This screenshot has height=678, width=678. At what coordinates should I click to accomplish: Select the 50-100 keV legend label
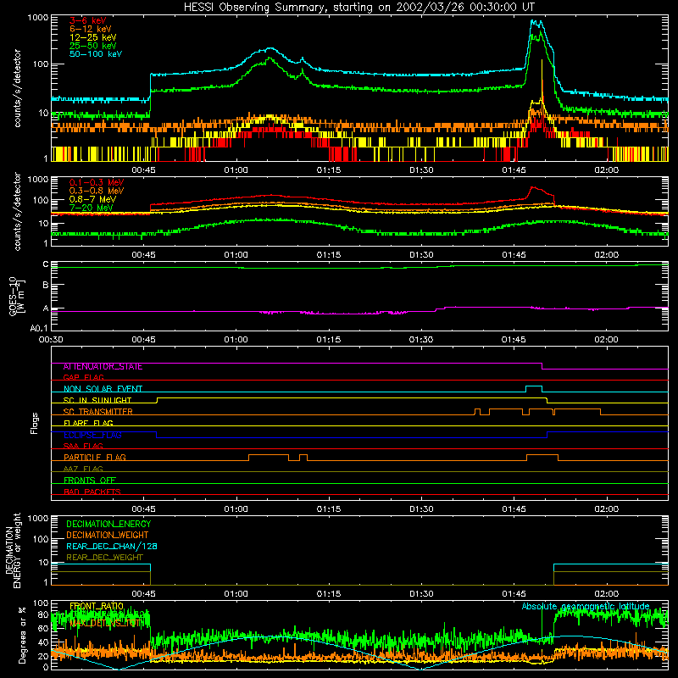click(96, 54)
